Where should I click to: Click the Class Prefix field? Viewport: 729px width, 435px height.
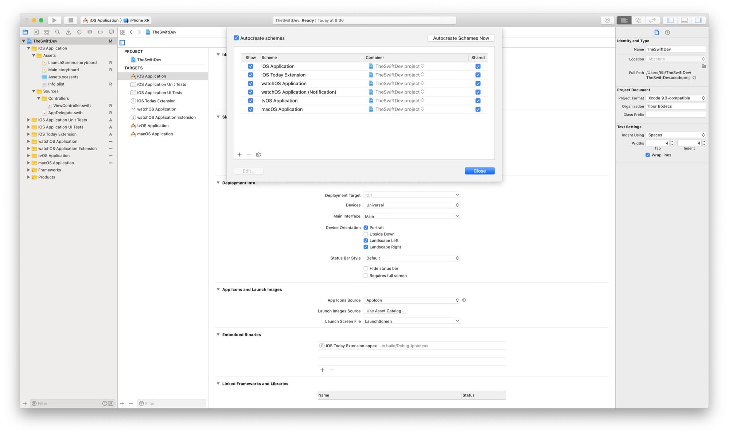(x=675, y=115)
